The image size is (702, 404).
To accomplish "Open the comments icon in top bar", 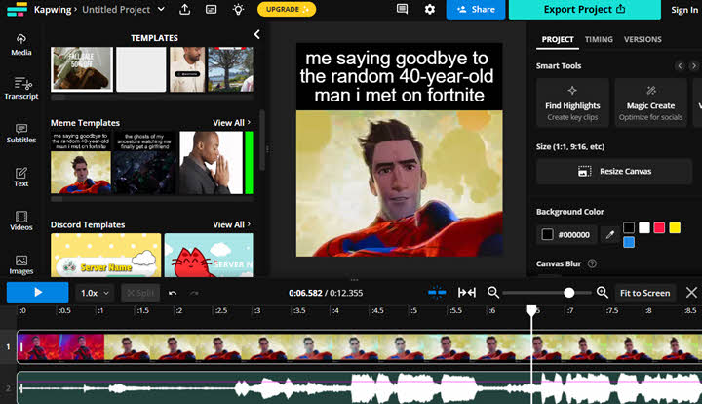I will [x=402, y=10].
